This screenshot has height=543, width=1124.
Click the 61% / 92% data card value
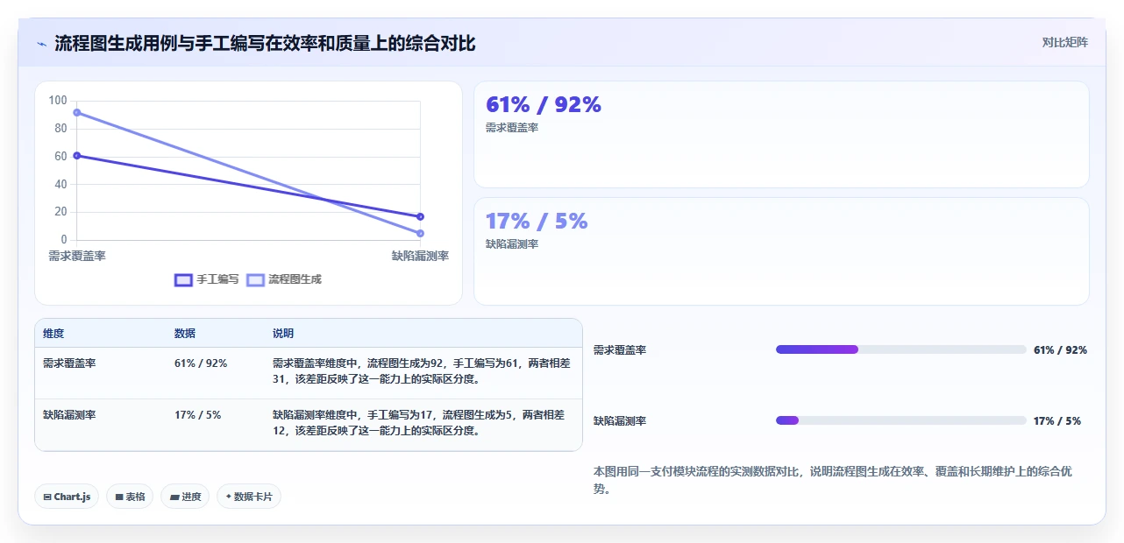[544, 105]
